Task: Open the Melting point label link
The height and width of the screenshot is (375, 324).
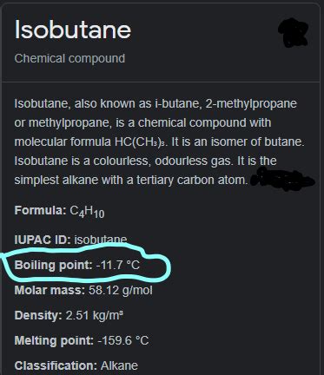Action: pyautogui.click(x=54, y=340)
